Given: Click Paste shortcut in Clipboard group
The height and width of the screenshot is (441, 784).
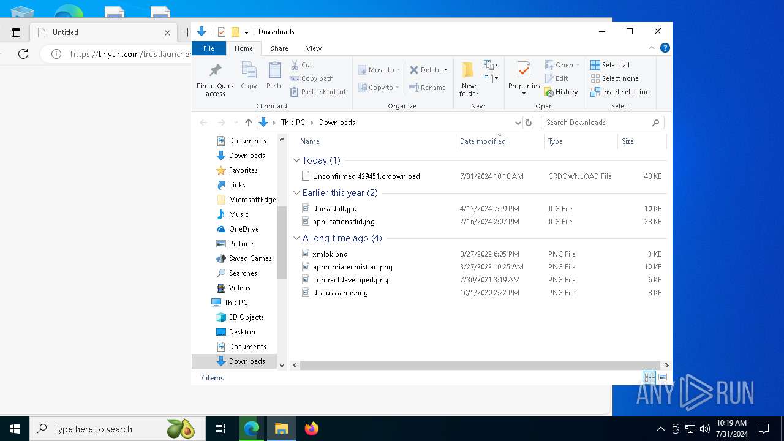Looking at the screenshot, I should pyautogui.click(x=318, y=92).
